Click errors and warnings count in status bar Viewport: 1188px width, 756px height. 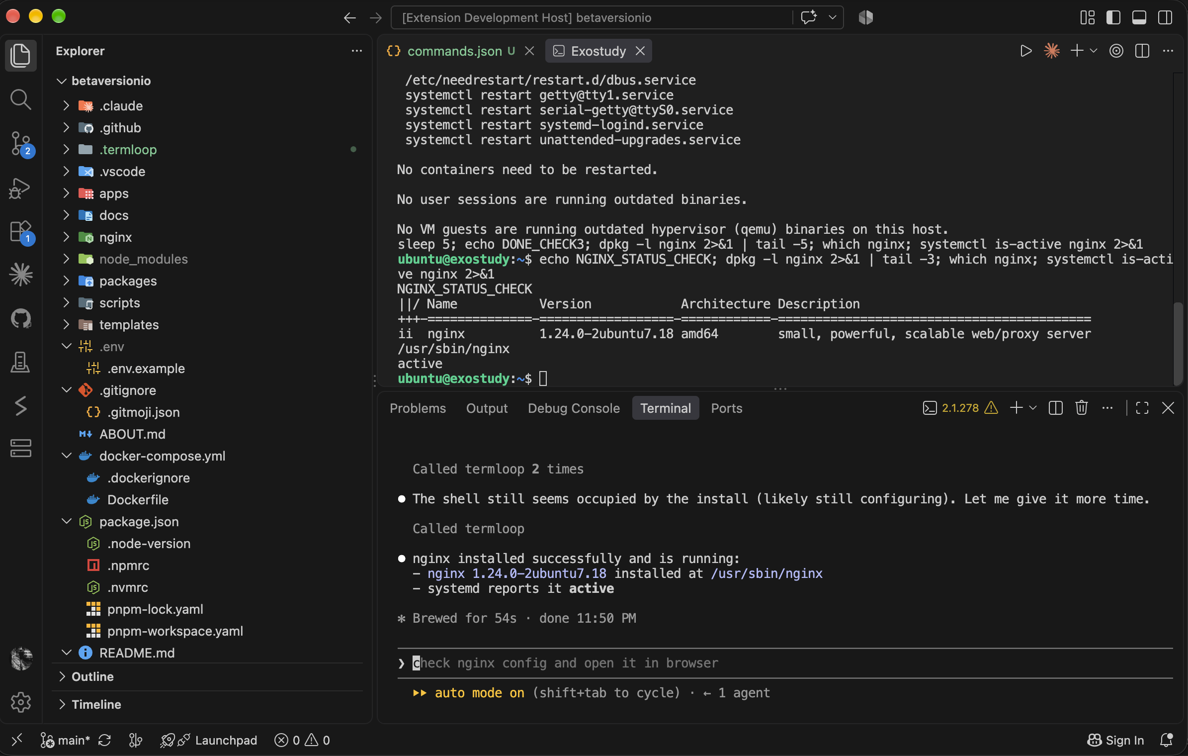(x=302, y=740)
